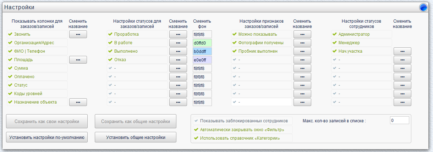Viewport: 433px width, 152px height.
Task: Click the blue orb button in title bar
Action: click(423, 7)
